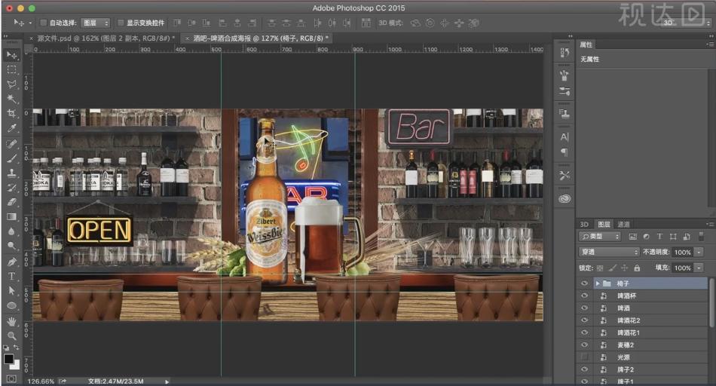
Task: Click the 100% opacity value field
Action: 683,252
